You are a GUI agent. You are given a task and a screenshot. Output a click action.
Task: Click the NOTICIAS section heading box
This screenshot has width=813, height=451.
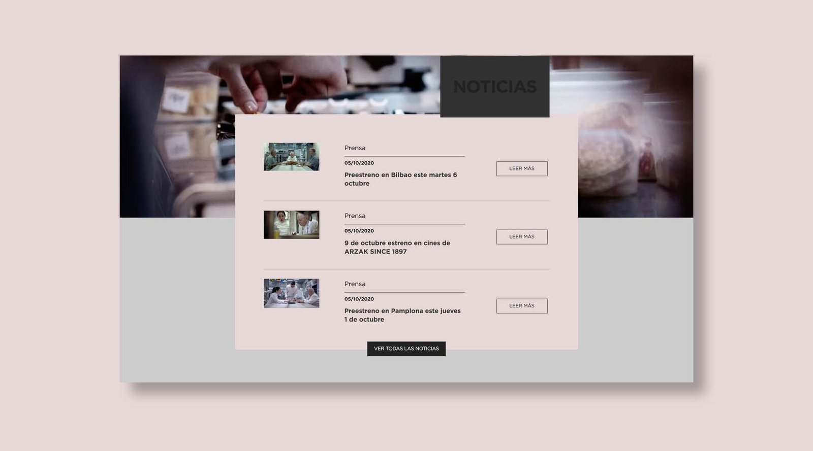coord(494,87)
